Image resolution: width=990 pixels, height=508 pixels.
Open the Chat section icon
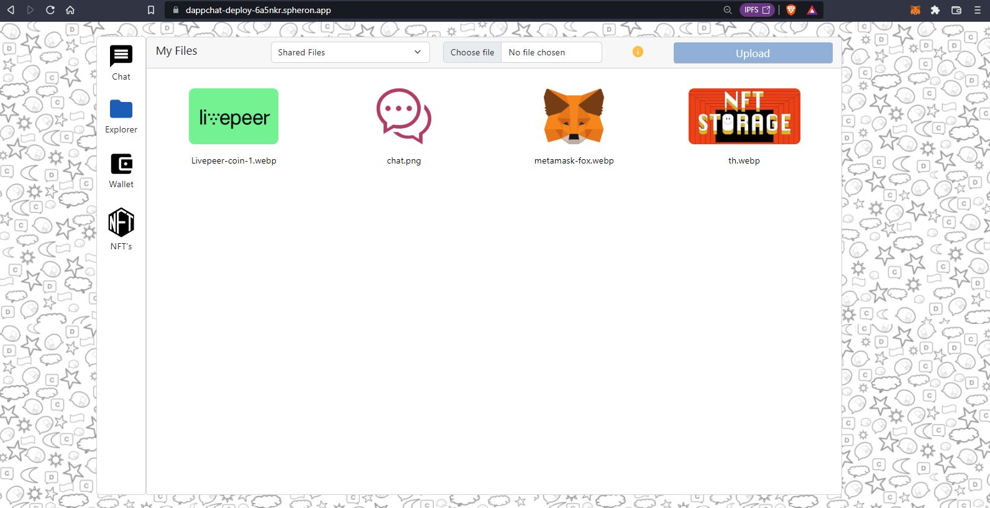(121, 56)
